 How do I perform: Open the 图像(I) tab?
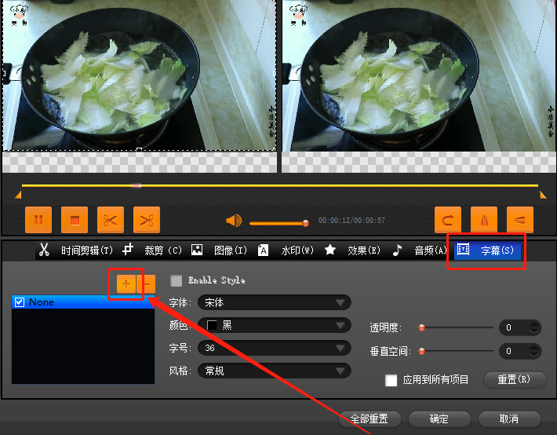pyautogui.click(x=219, y=250)
